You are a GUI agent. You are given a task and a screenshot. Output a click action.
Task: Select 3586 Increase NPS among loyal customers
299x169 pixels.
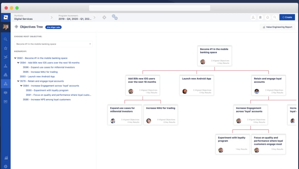pyautogui.click(x=47, y=99)
